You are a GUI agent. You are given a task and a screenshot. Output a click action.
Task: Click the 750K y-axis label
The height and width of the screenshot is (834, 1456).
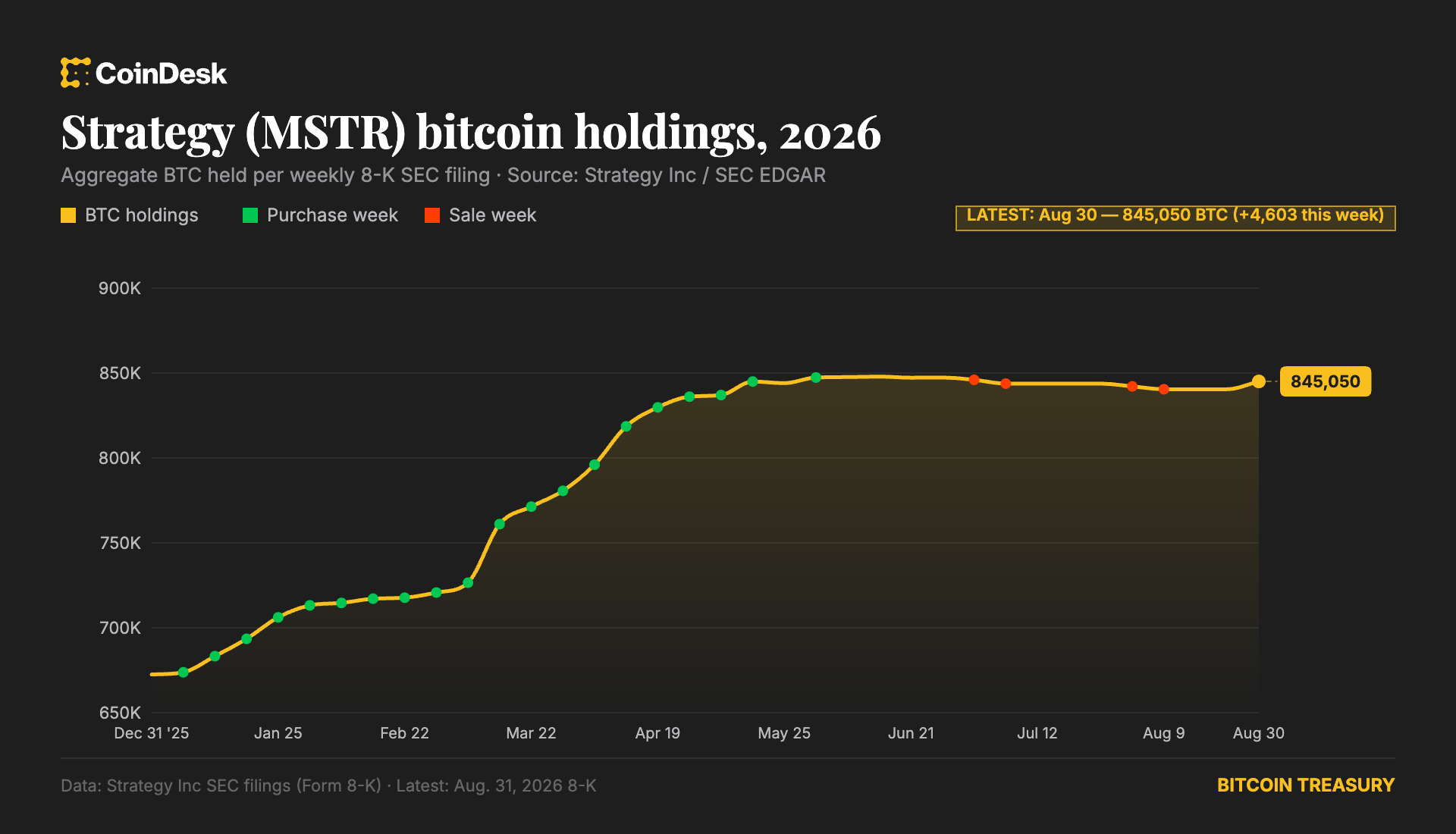pos(120,543)
